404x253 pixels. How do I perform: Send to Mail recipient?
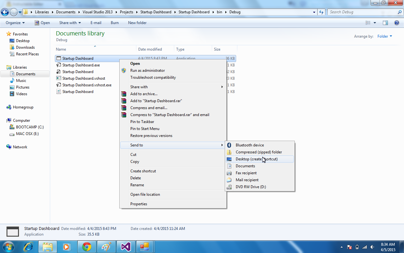260,180
